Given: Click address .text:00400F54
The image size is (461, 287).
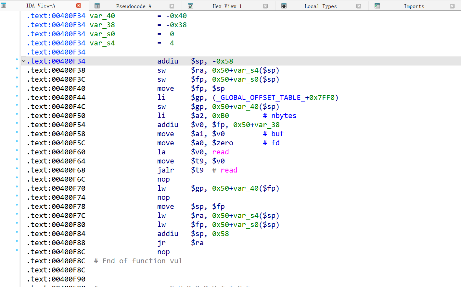Looking at the screenshot, I should [x=56, y=125].
